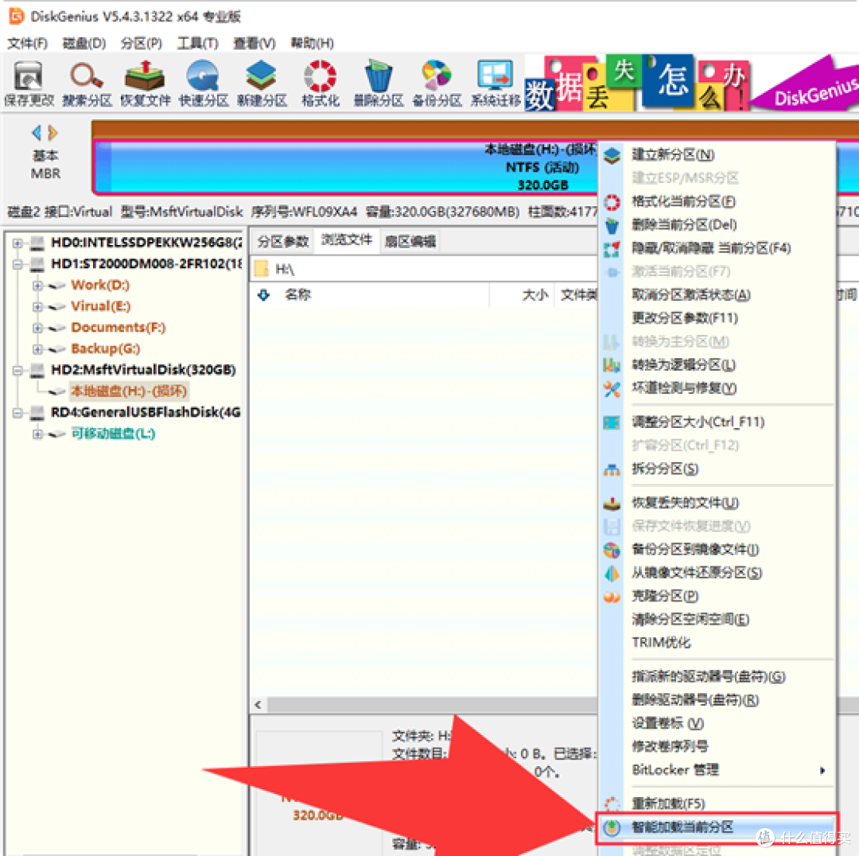Collapse the HD1:ST2000DM008 tree node
The image size is (859, 856).
coord(17,264)
